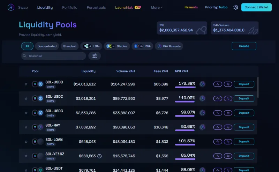Screen dimensions: 279x172
Task: Filter by Concentrated pools
Action: [47, 46]
